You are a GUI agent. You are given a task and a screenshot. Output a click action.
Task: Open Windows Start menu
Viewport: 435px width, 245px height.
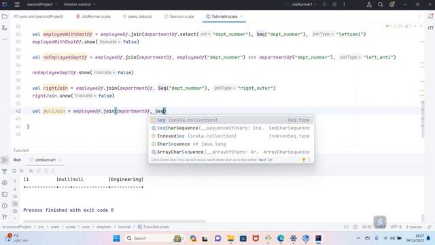tap(116, 238)
